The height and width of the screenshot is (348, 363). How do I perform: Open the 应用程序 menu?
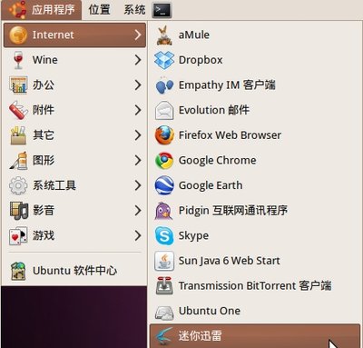tap(42, 10)
